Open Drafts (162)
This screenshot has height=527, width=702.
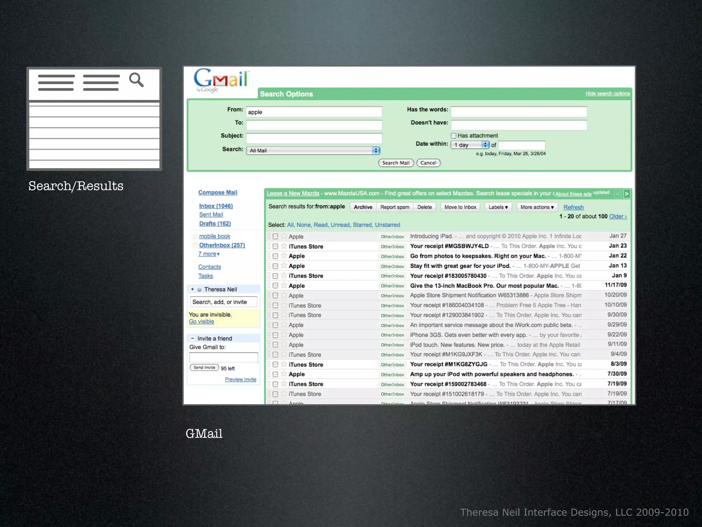pyautogui.click(x=215, y=223)
